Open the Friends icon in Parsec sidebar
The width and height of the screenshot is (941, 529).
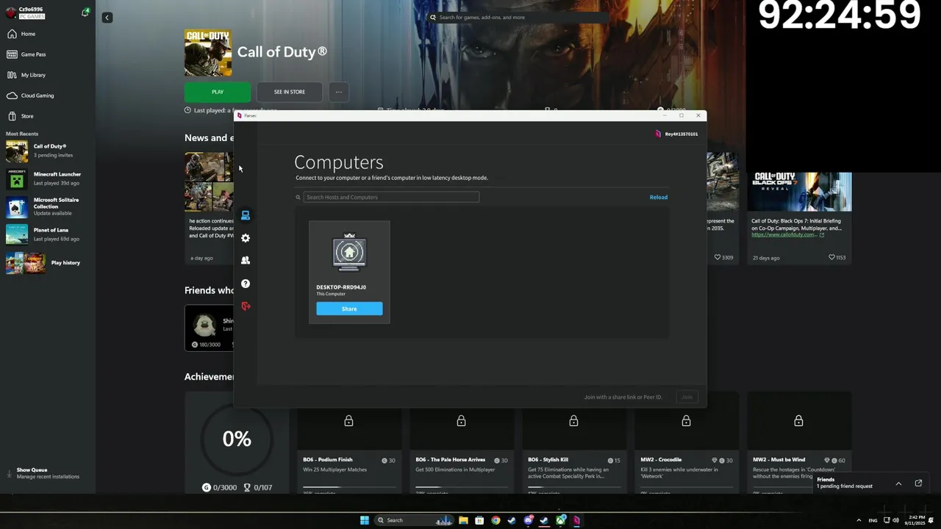pyautogui.click(x=246, y=260)
